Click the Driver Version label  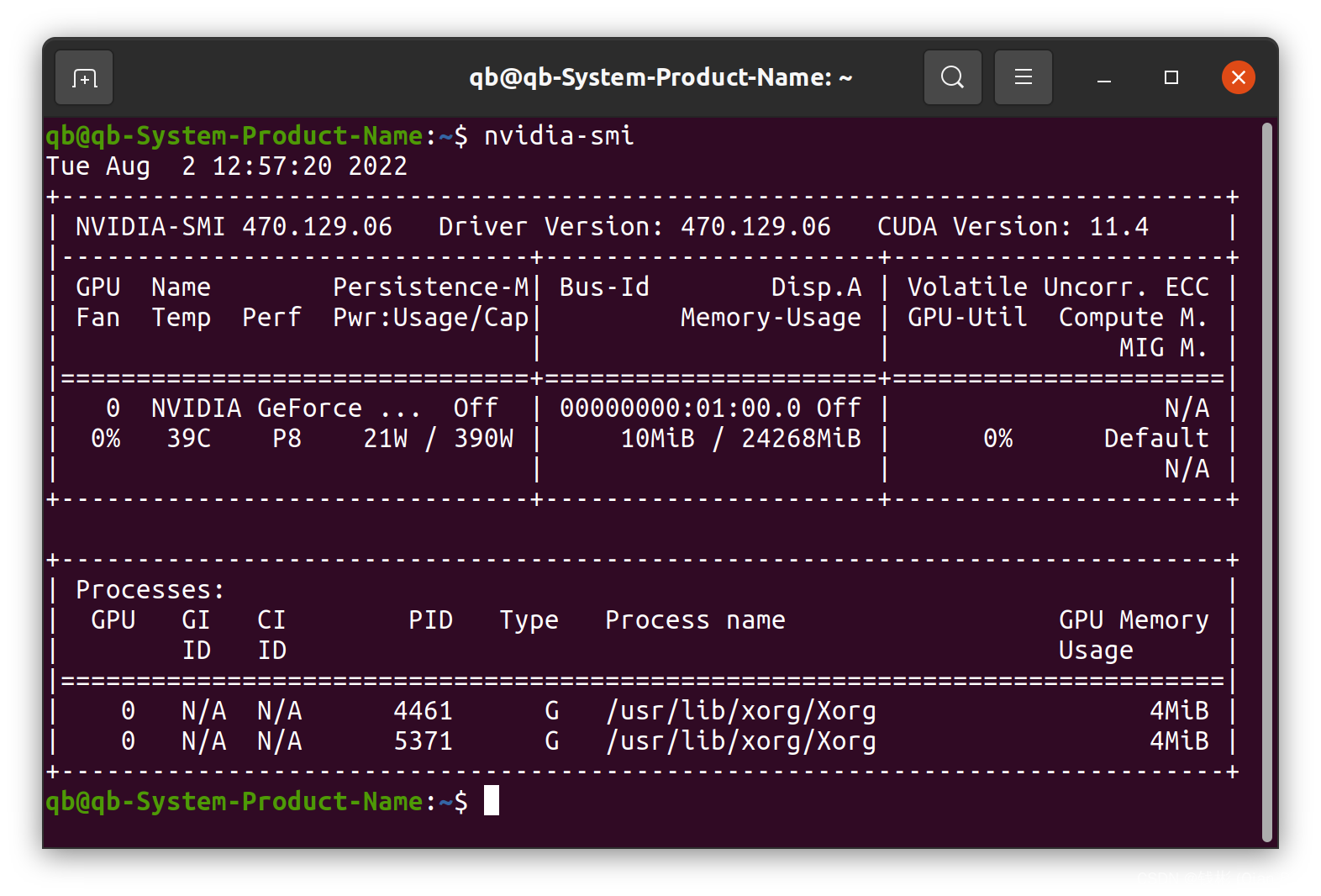coord(550,226)
